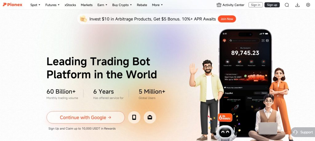The width and height of the screenshot is (315, 141).
Task: Open the Support headset widget
Action: (303, 132)
